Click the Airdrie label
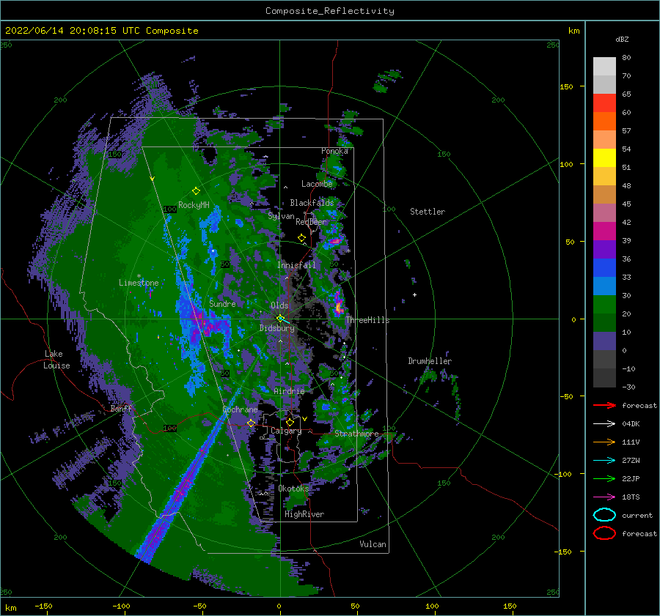The height and width of the screenshot is (616, 660). click(x=289, y=391)
